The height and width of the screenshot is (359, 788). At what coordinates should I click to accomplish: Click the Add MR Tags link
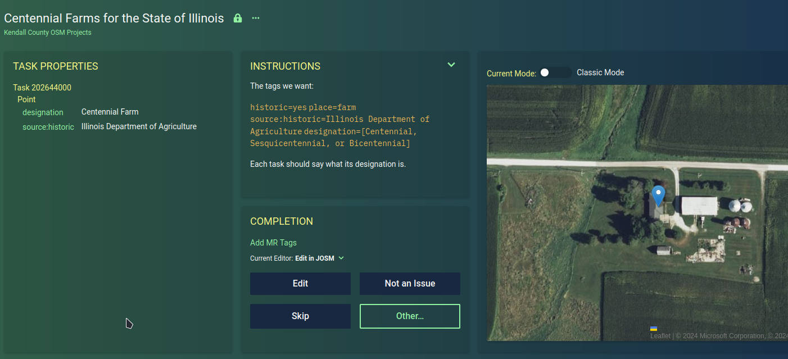pos(273,243)
